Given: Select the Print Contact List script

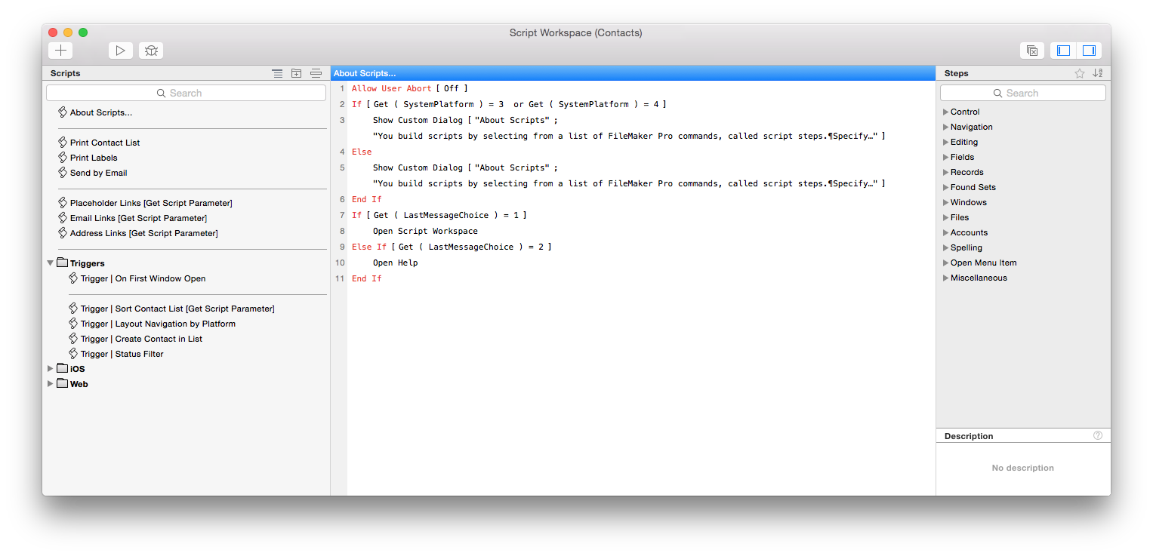Looking at the screenshot, I should coord(105,143).
